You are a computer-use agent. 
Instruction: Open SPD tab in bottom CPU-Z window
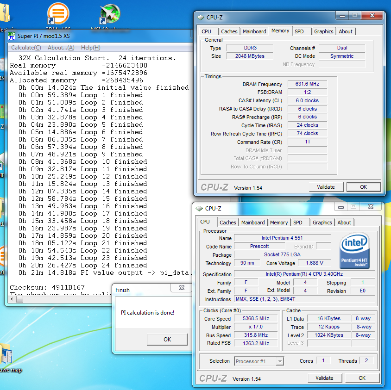298,223
